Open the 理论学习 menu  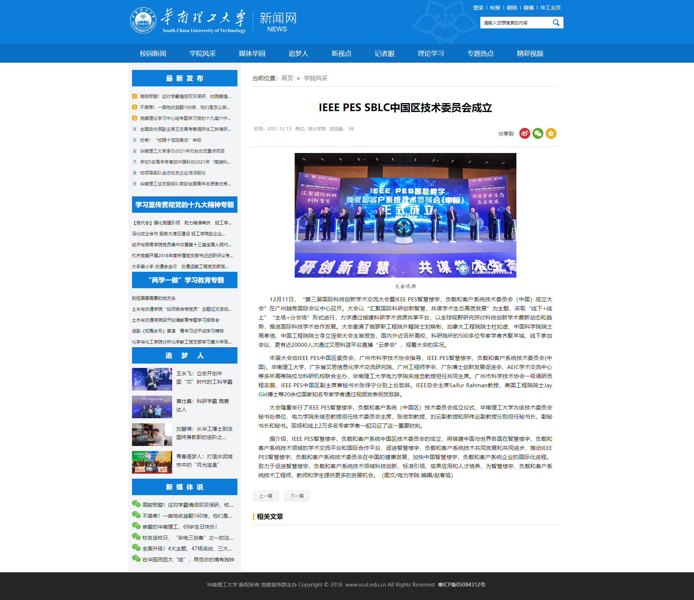tap(431, 54)
